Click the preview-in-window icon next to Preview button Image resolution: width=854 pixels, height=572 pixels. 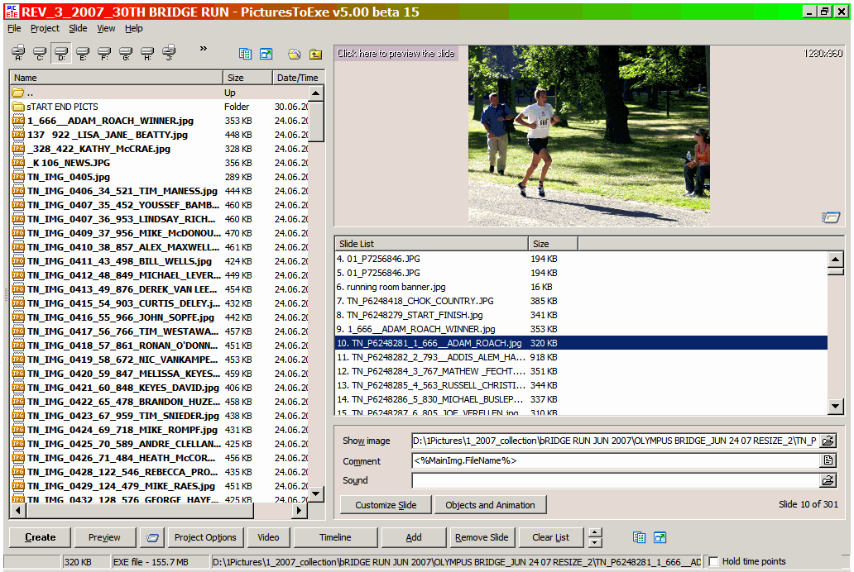151,537
